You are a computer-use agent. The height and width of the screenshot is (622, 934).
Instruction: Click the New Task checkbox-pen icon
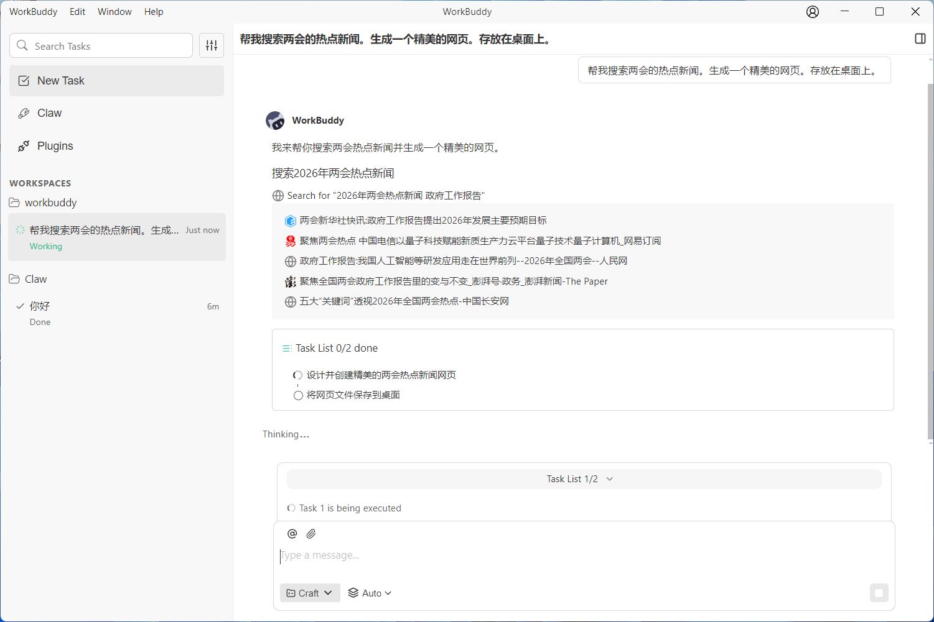(x=24, y=81)
